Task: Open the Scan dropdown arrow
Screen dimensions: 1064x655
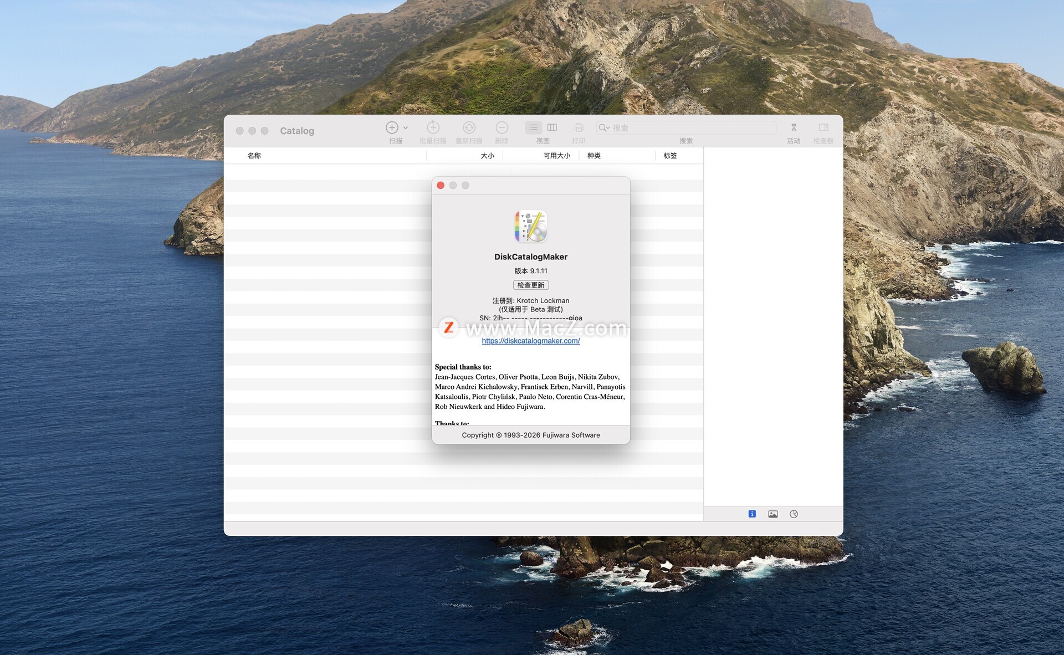Action: [x=406, y=127]
